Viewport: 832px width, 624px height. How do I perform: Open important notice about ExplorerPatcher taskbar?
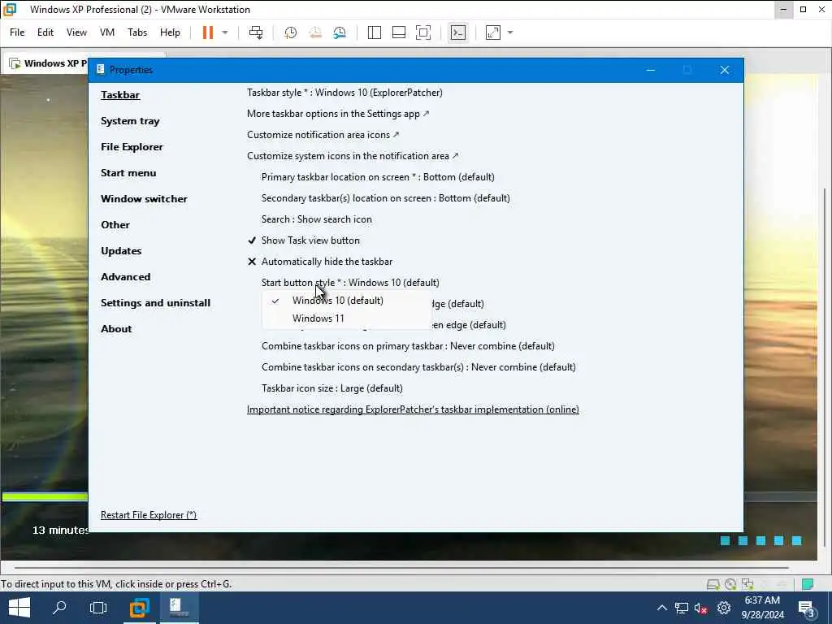point(413,409)
